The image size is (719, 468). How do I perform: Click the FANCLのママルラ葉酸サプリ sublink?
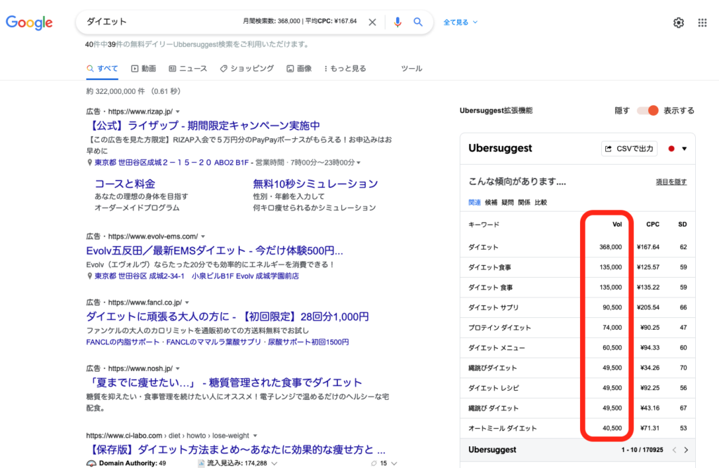[x=213, y=342]
